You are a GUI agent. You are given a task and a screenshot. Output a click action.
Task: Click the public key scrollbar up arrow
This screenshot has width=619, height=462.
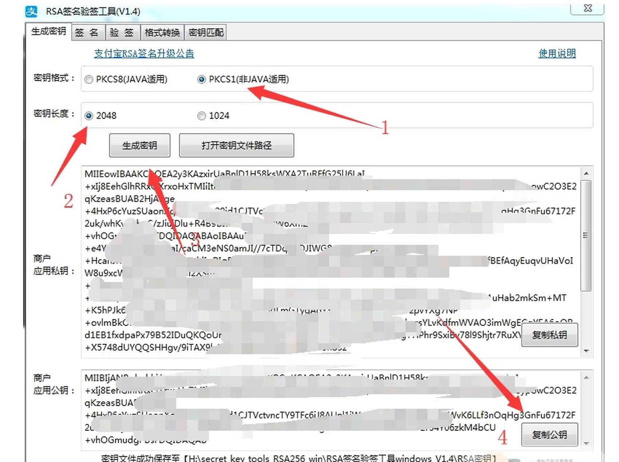click(586, 378)
